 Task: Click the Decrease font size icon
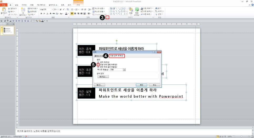[64, 9]
